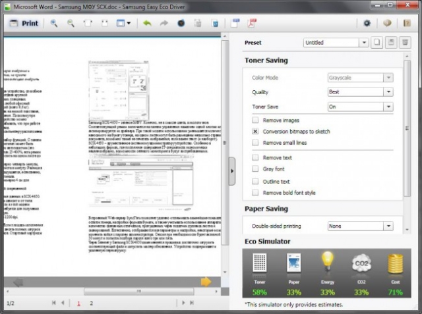Go to page 2 in the pager
The height and width of the screenshot is (314, 422).
pos(92,303)
